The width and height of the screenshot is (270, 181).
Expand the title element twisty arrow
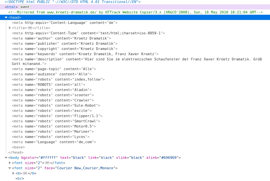[10, 28]
